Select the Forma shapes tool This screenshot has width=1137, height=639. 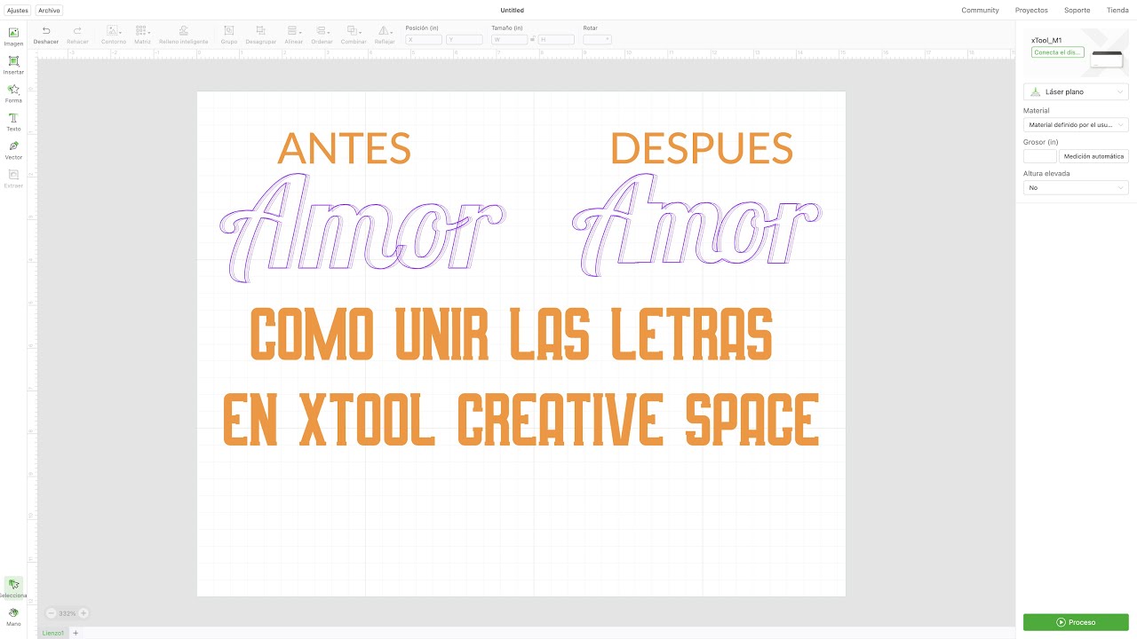pyautogui.click(x=13, y=93)
